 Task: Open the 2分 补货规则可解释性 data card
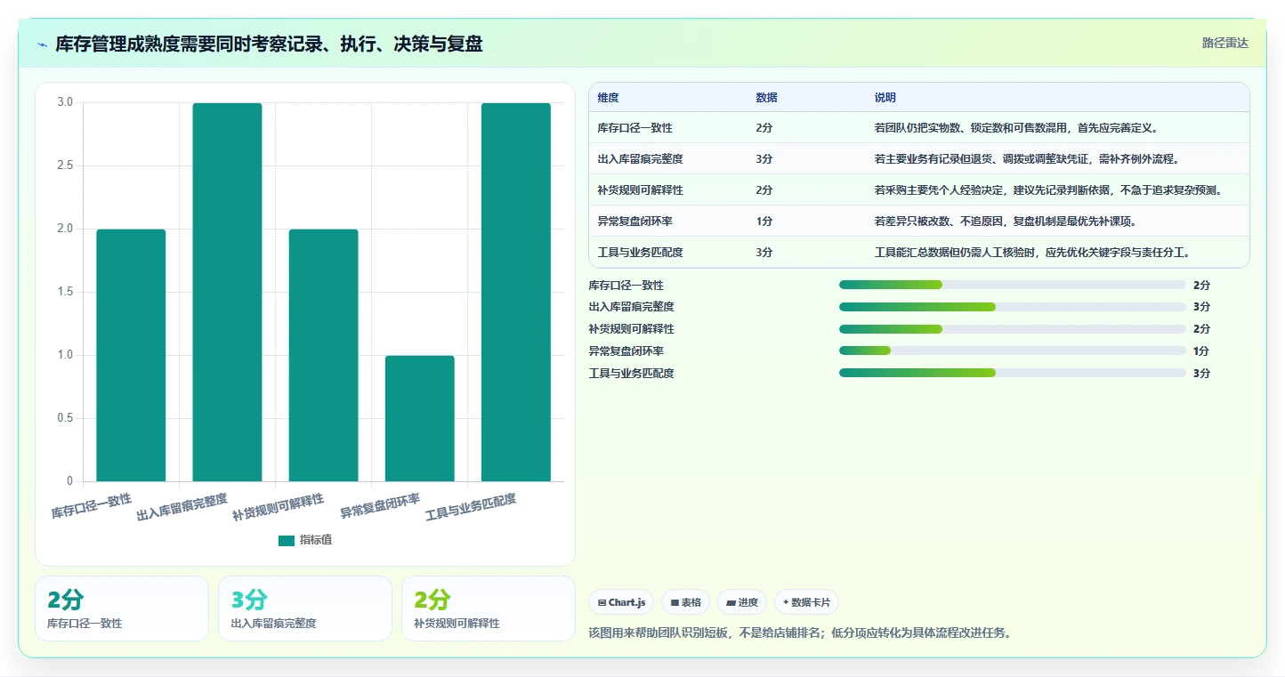pyautogui.click(x=489, y=608)
